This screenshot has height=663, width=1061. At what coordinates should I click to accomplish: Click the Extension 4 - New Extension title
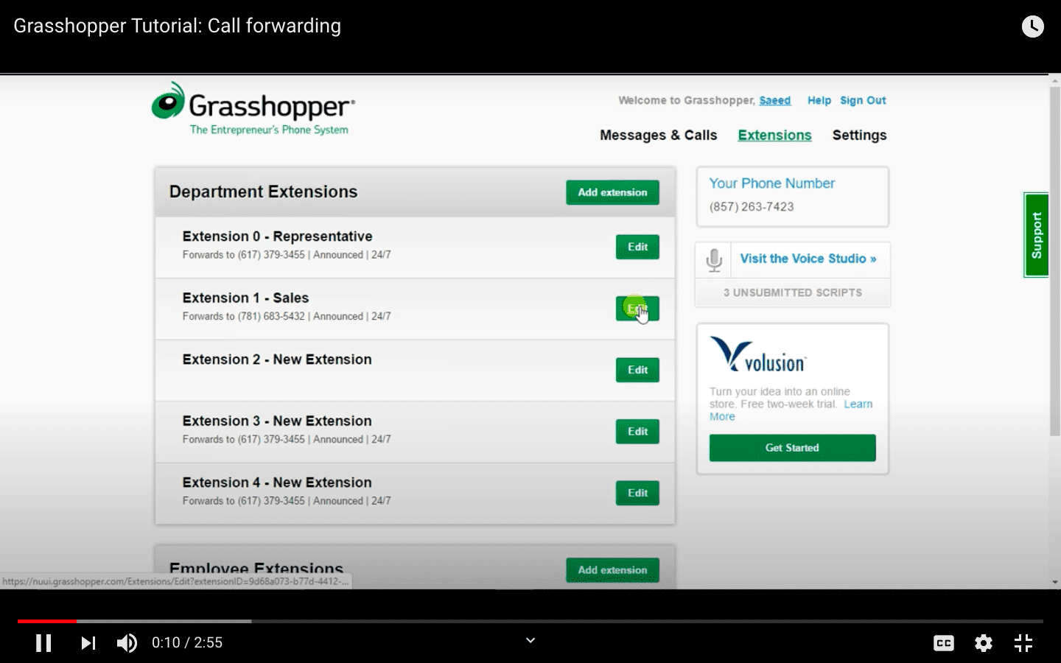(x=277, y=483)
